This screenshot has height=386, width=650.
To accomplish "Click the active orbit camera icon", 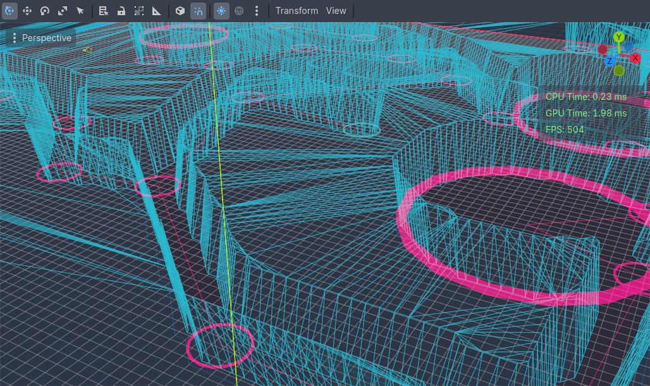I will [x=10, y=11].
